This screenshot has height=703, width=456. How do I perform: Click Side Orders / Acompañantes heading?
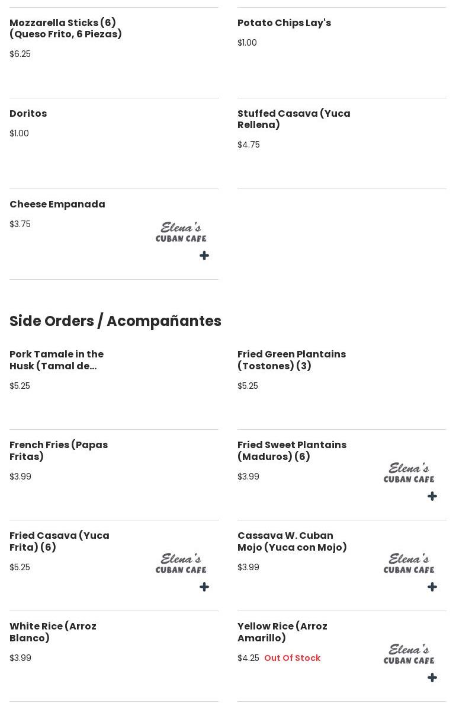point(115,321)
